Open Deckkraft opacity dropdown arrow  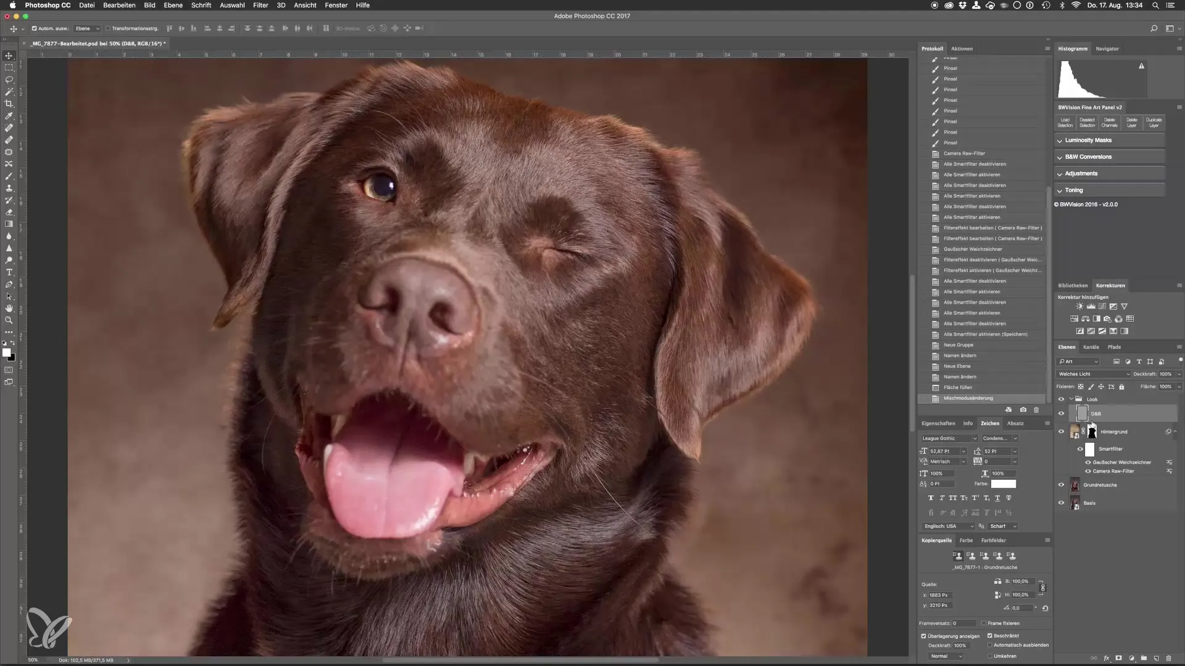(1179, 374)
